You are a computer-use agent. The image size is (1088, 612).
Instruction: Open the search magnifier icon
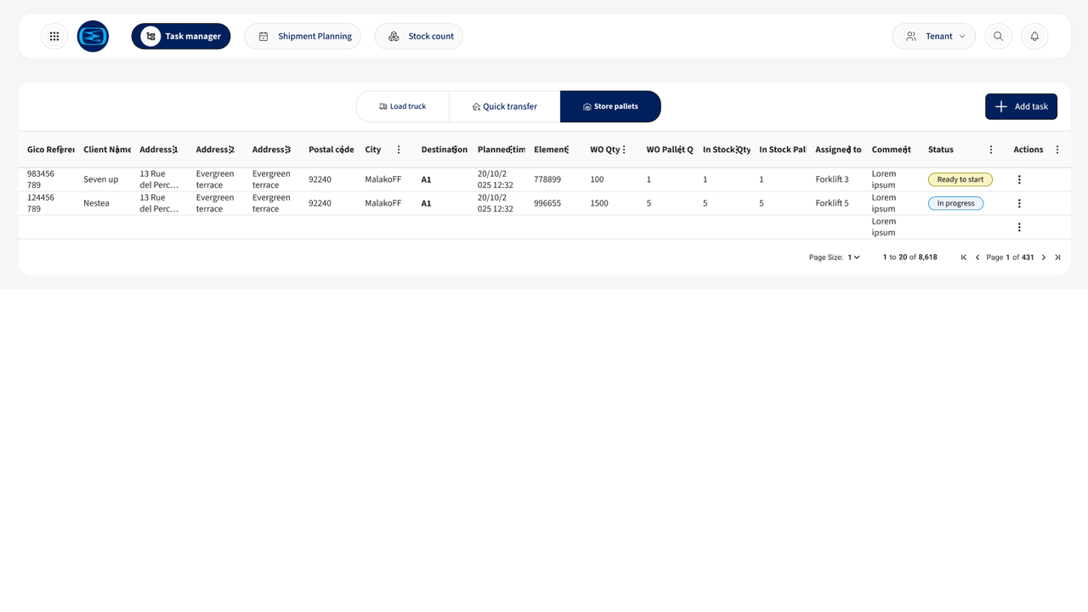point(999,37)
